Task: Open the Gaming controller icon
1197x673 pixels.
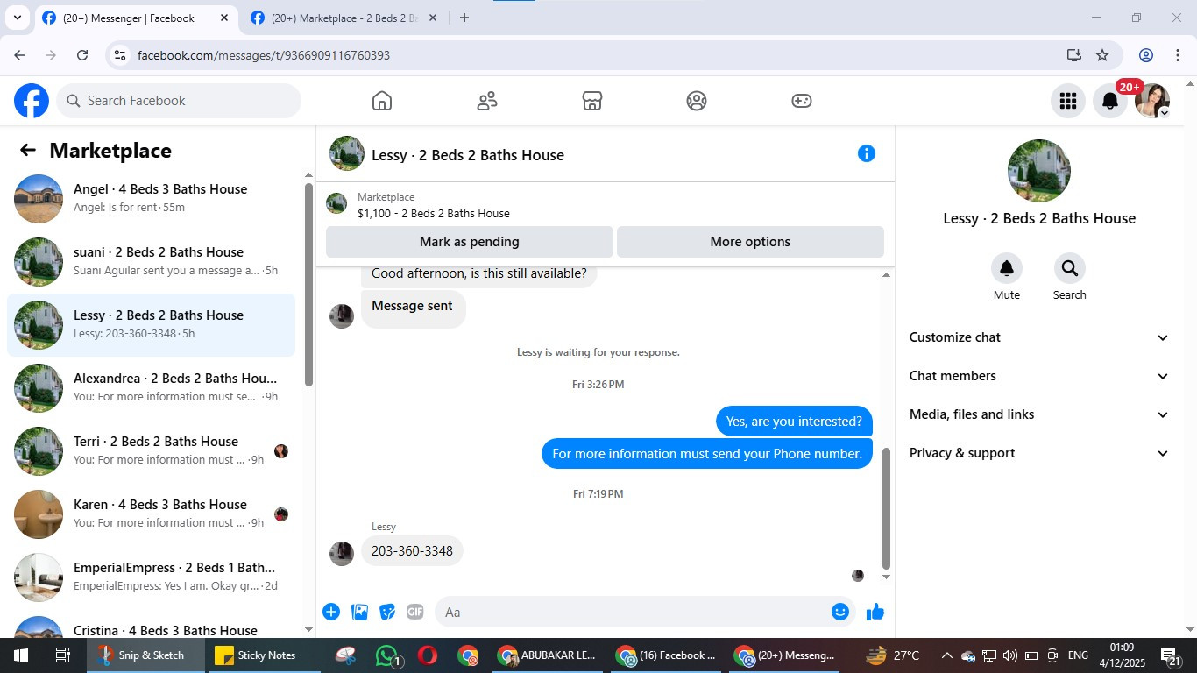Action: (802, 101)
